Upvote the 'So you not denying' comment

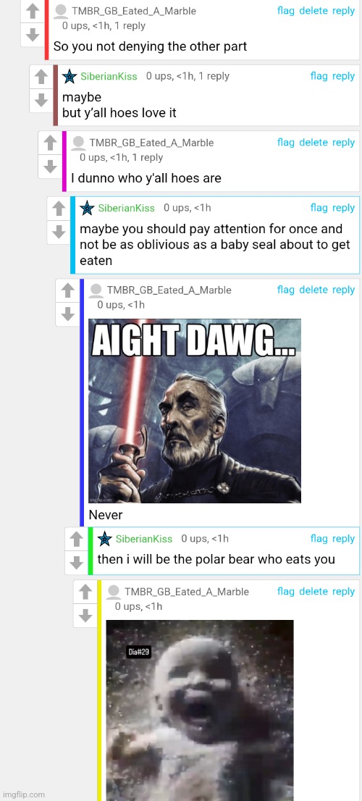point(32,12)
